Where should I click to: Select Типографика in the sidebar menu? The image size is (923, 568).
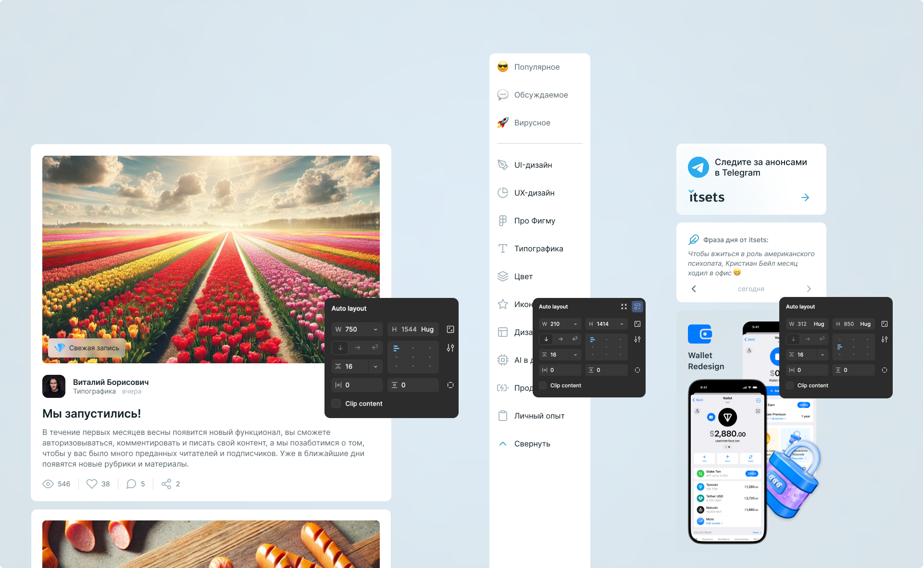click(x=538, y=248)
